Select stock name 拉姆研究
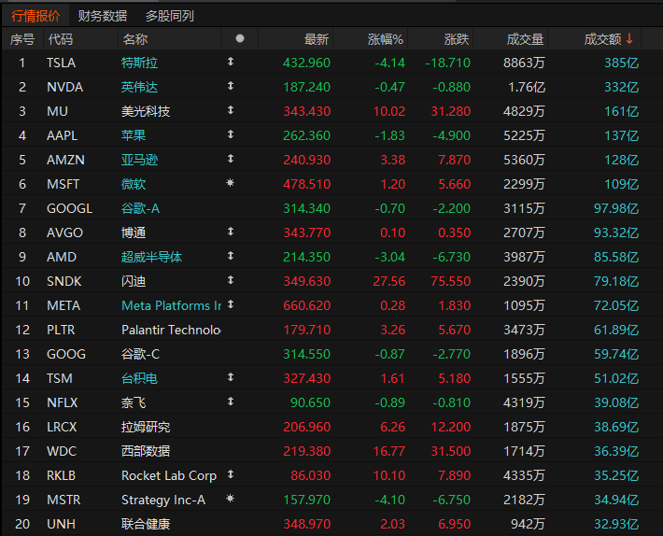The height and width of the screenshot is (536, 663). click(146, 427)
